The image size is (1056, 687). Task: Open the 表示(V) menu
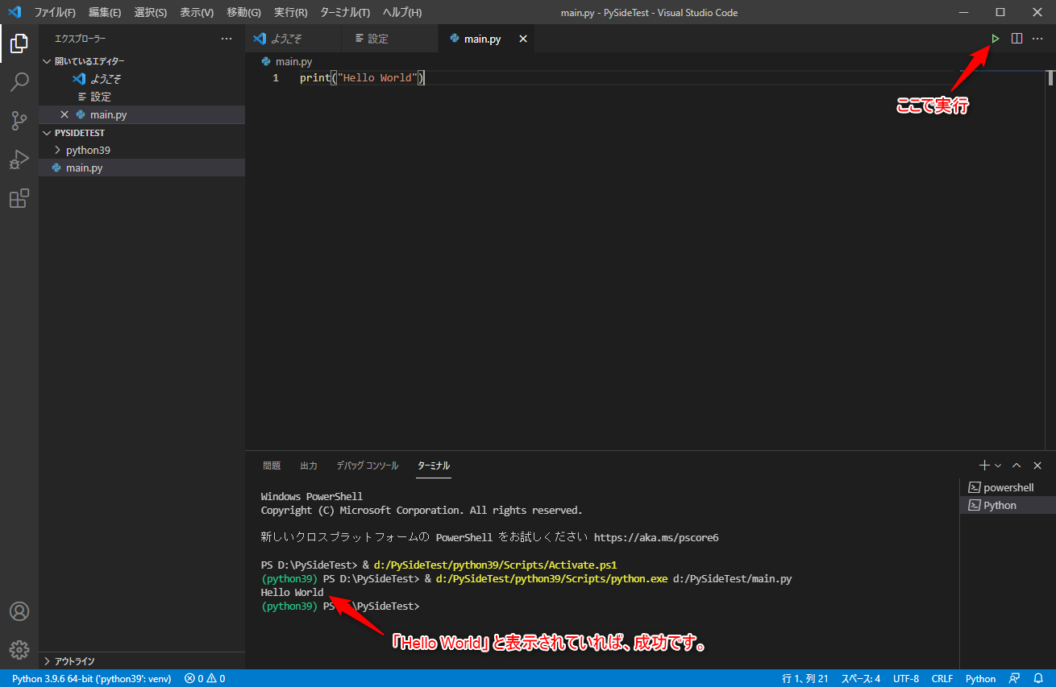[x=197, y=12]
